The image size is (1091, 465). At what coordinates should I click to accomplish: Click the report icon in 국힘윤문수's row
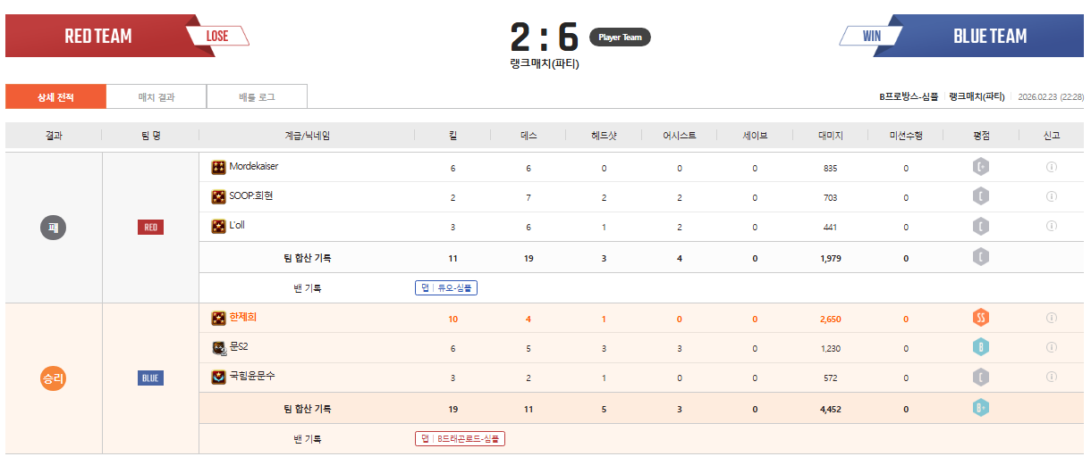[1052, 378]
